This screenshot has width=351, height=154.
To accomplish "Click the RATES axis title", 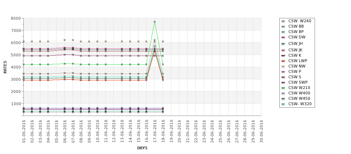I will click(x=5, y=67).
